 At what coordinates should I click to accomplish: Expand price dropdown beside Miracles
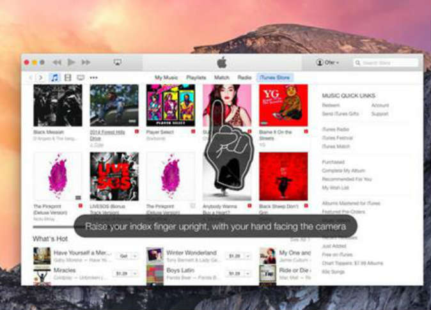pyautogui.click(x=137, y=273)
